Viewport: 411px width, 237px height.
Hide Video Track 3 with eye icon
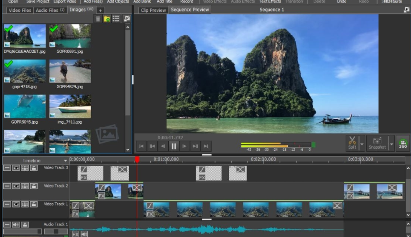(16, 168)
